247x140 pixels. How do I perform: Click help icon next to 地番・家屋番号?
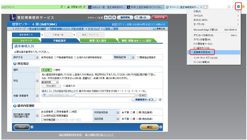pos(37,96)
